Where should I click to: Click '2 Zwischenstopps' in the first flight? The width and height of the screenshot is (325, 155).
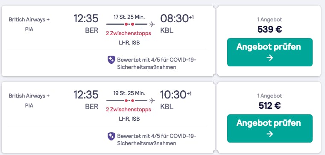[128, 33]
